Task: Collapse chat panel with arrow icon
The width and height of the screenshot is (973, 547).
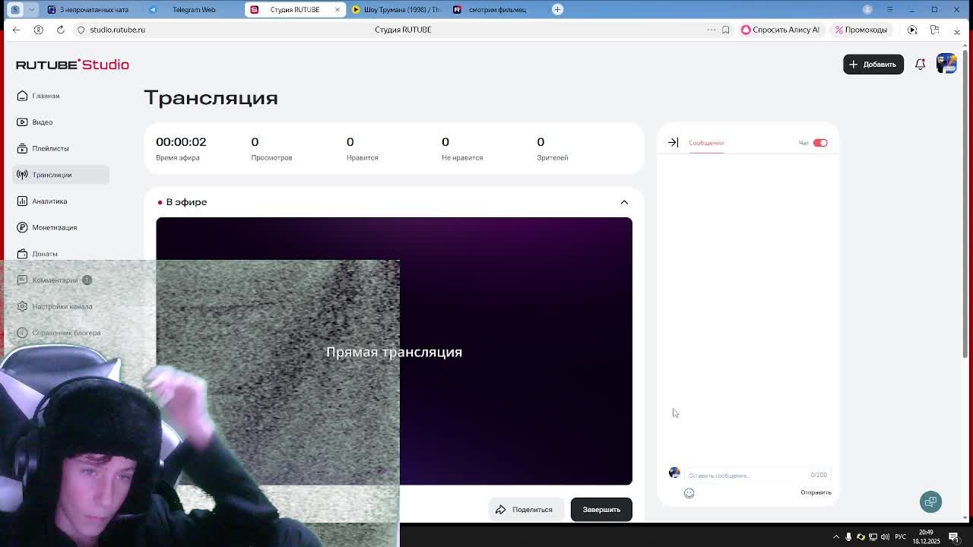Action: click(673, 142)
